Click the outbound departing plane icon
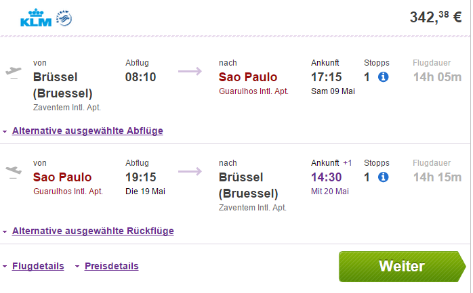The image size is (473, 293). point(14,73)
